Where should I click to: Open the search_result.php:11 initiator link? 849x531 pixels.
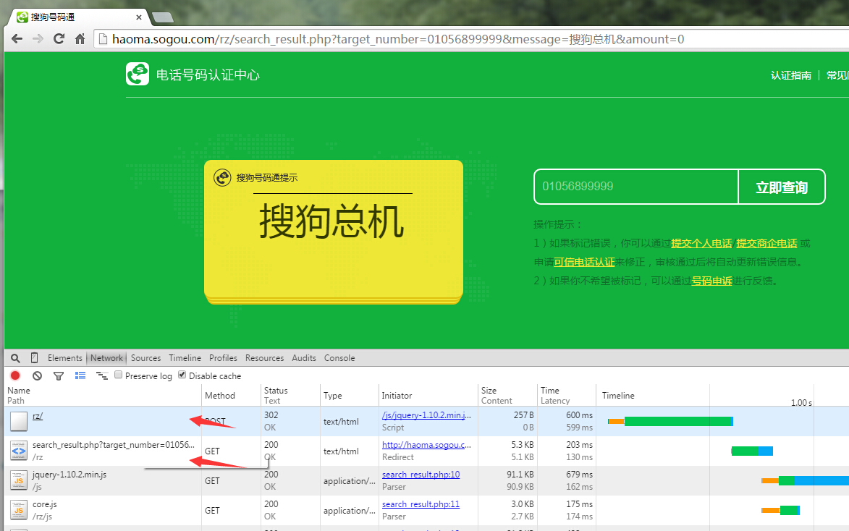point(421,504)
